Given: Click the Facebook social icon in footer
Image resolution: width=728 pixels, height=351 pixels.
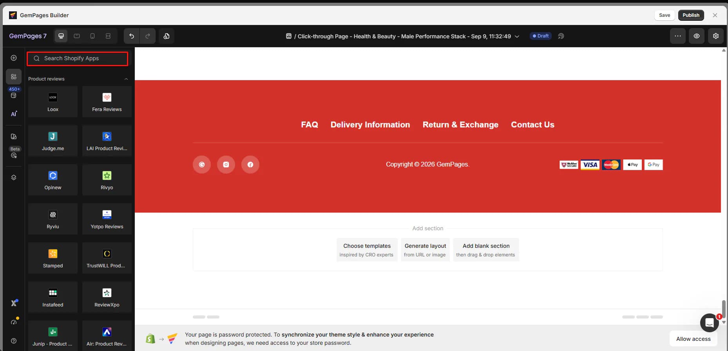Looking at the screenshot, I should [250, 165].
